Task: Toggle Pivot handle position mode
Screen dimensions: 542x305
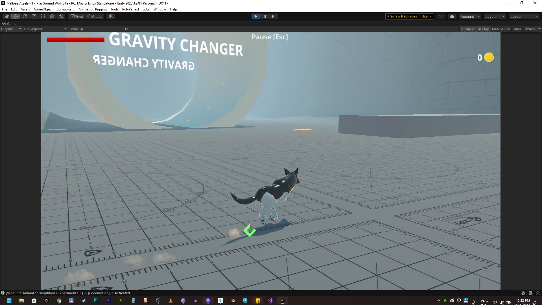Action: (x=77, y=16)
